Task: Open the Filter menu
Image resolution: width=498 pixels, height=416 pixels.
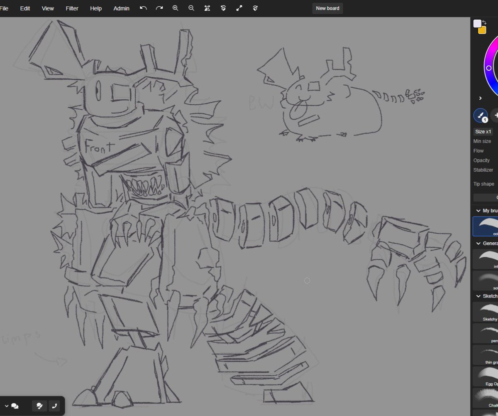Action: coord(72,8)
